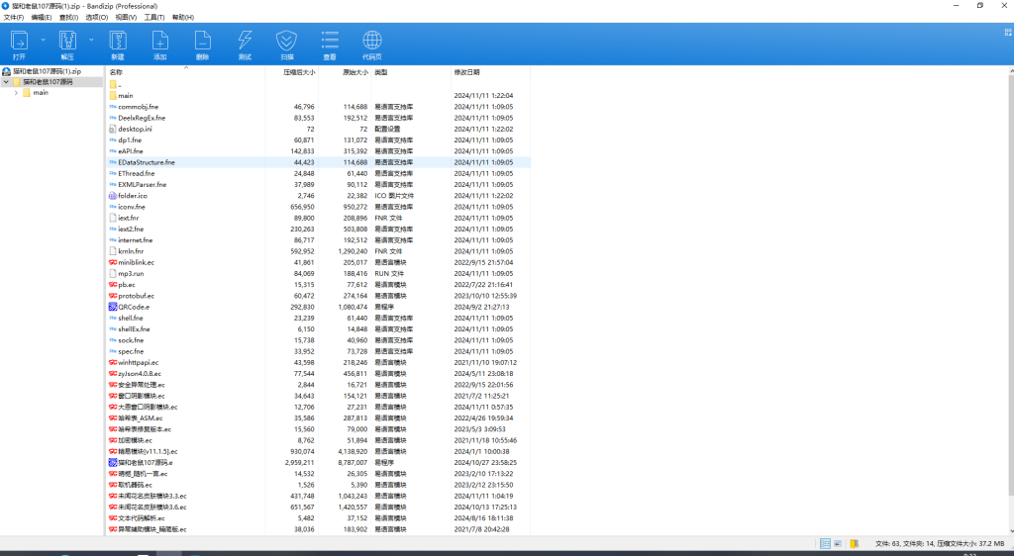Image resolution: width=1014 pixels, height=556 pixels.
Task: Click the 代码页 (Code page) globe icon
Action: tap(372, 42)
